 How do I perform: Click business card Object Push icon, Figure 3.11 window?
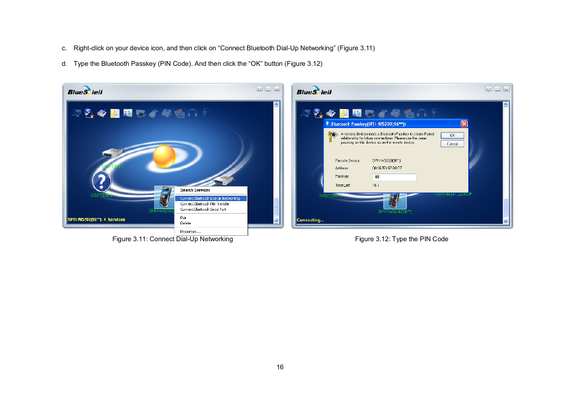(x=128, y=113)
